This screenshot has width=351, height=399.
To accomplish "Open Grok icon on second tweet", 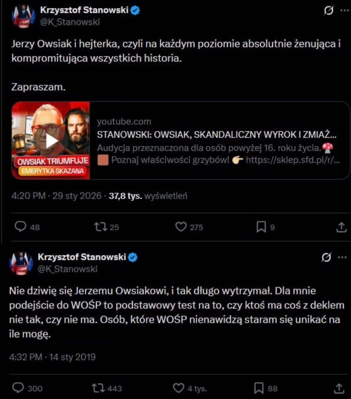I will [x=326, y=257].
